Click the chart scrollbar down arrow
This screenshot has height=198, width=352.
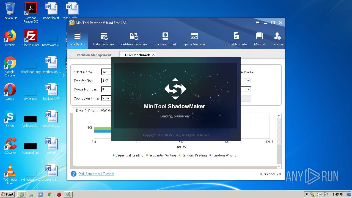pos(279,166)
